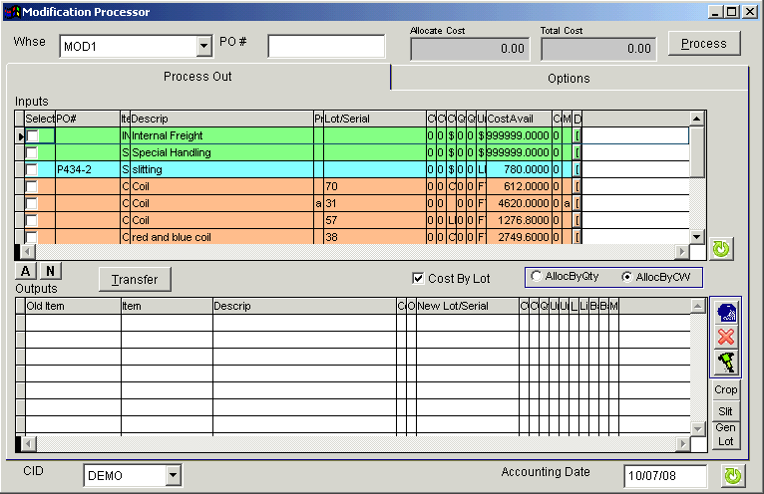The height and width of the screenshot is (494, 764).
Task: Click the refresh icon next to Accounting Date
Action: [733, 476]
